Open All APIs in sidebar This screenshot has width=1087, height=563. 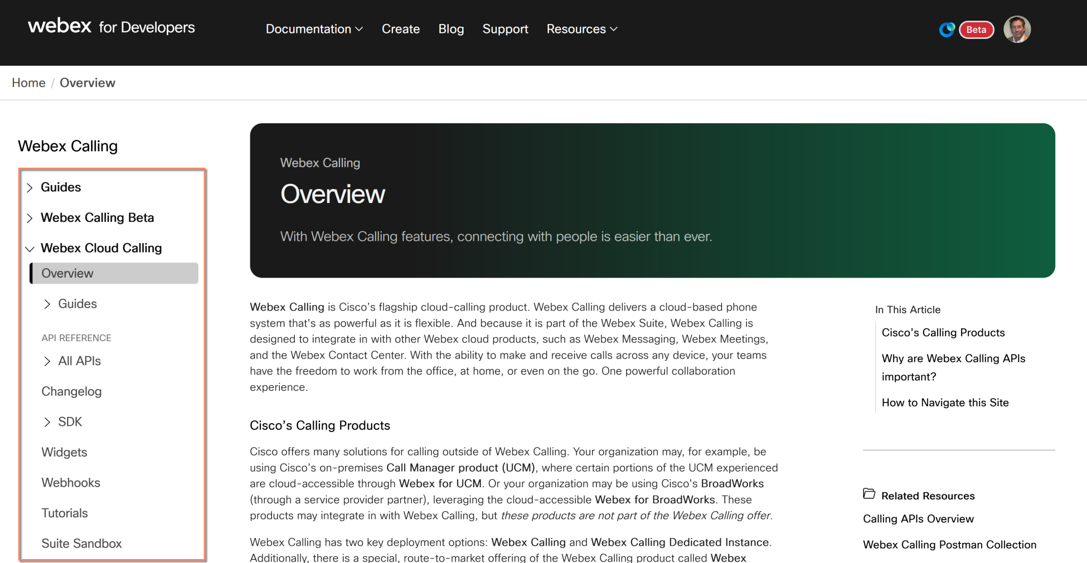point(80,361)
